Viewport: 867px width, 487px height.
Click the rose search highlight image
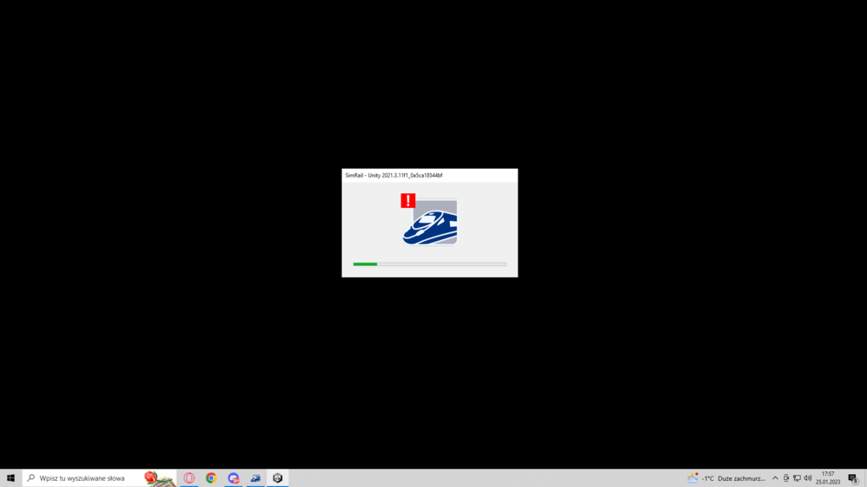coord(157,478)
